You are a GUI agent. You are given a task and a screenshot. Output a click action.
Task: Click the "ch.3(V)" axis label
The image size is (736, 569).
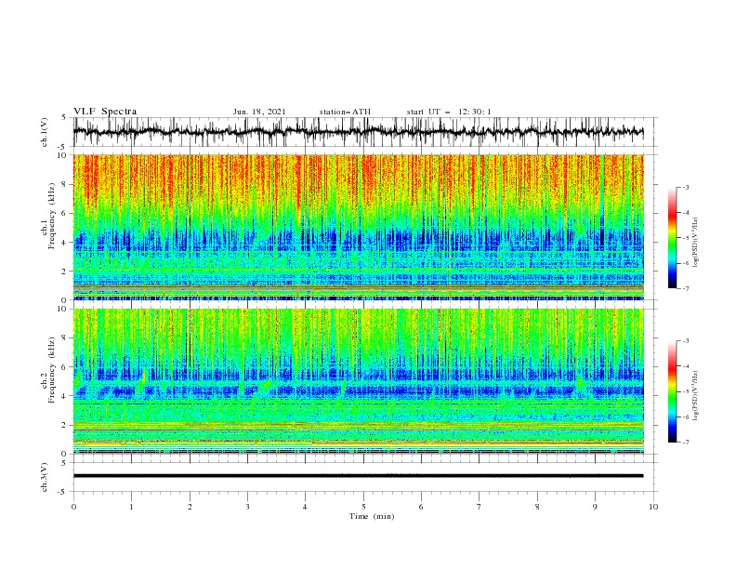(x=45, y=477)
